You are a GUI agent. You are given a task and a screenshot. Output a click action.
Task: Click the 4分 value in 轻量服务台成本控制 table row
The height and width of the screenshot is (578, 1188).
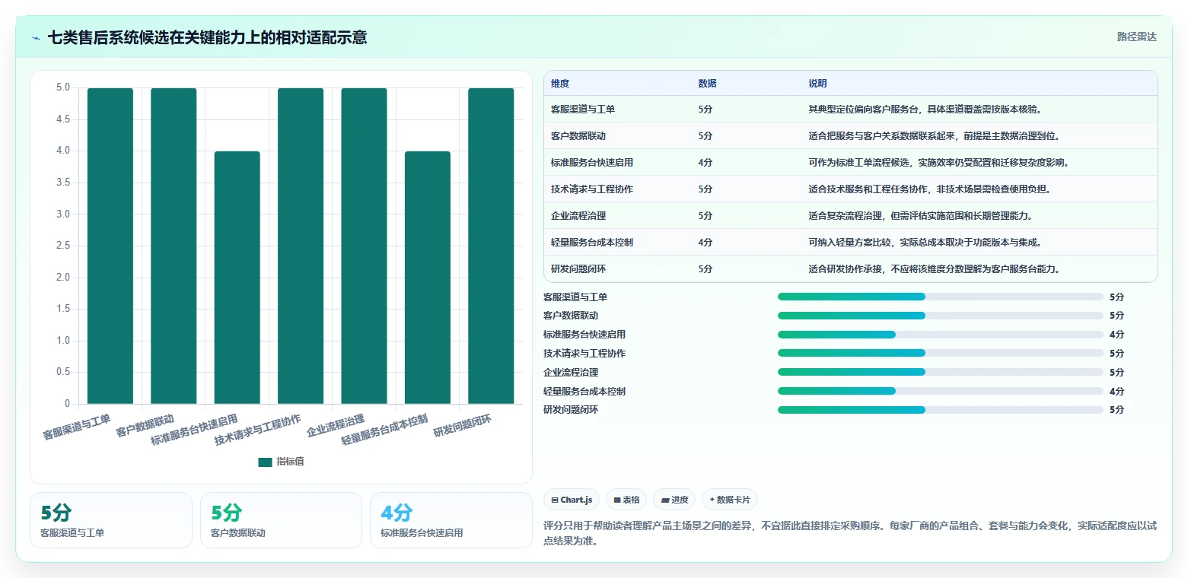coord(705,243)
